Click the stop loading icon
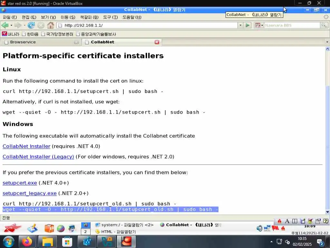Viewport: 330px width, 248px height. [x=41, y=25]
